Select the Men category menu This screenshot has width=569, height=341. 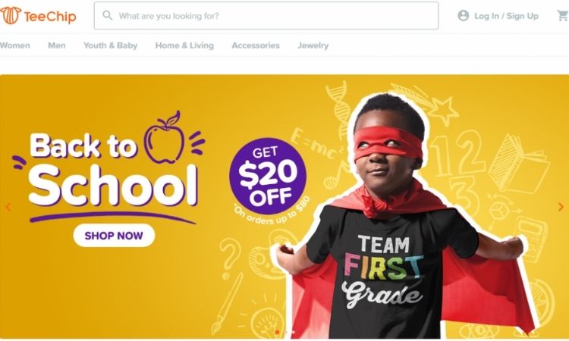(x=57, y=45)
